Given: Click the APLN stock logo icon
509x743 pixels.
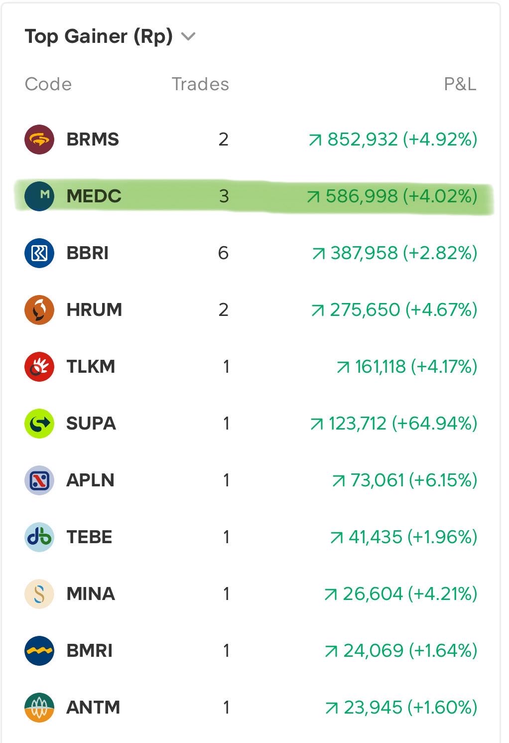Looking at the screenshot, I should (39, 480).
